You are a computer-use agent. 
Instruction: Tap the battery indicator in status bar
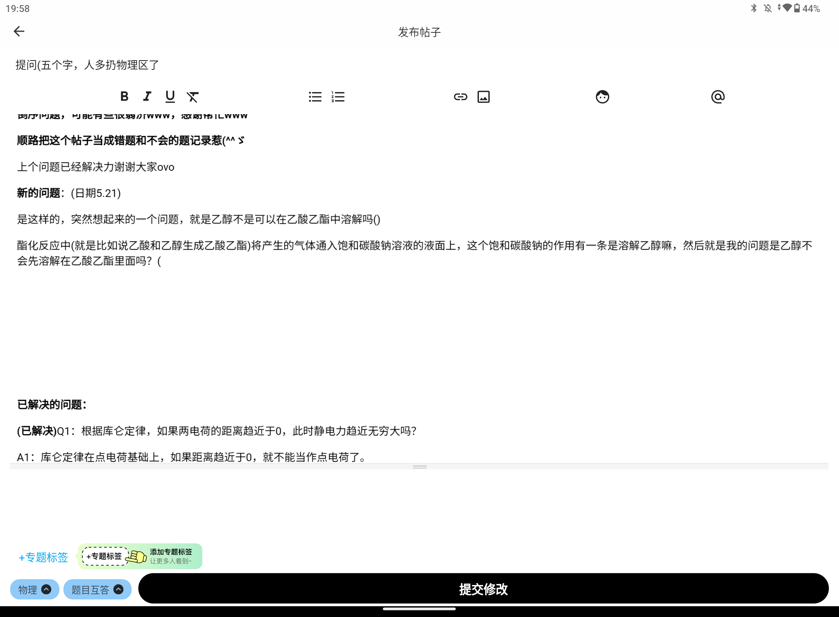797,8
